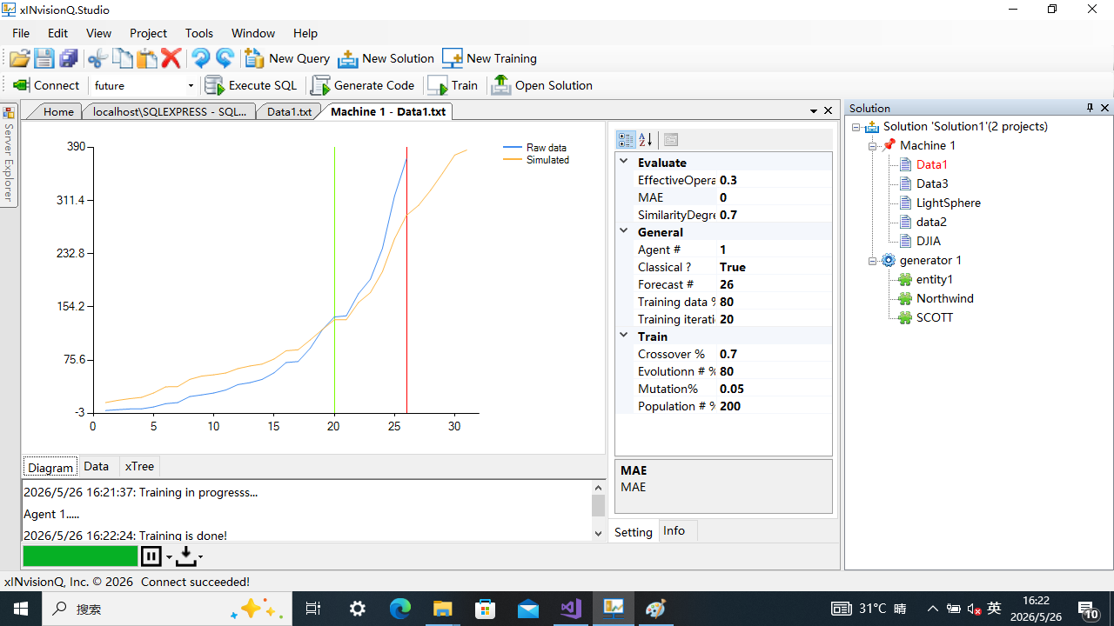This screenshot has width=1114, height=626.
Task: Open the Window menu
Action: (x=253, y=33)
